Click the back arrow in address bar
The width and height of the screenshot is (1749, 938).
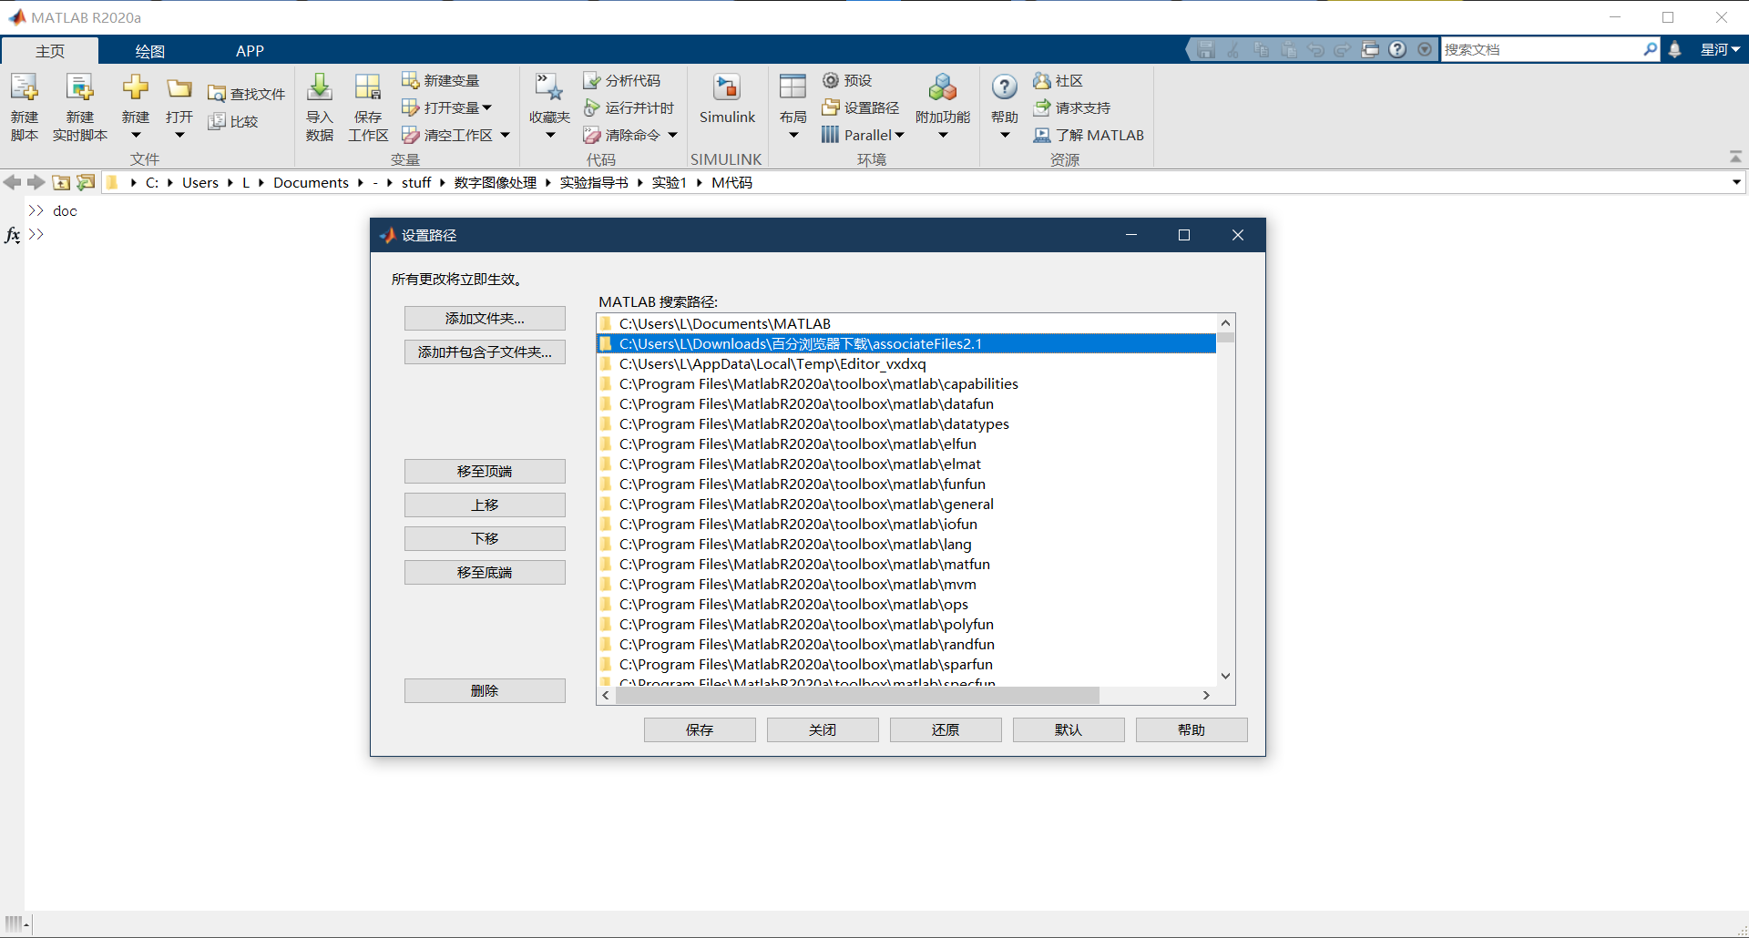click(x=13, y=182)
